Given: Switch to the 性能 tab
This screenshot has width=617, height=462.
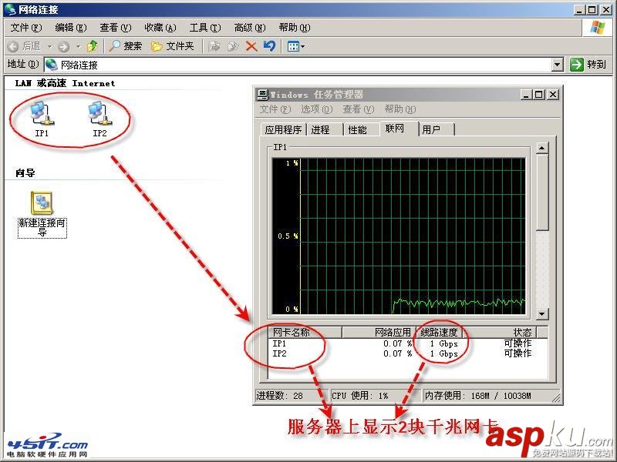Looking at the screenshot, I should point(361,129).
